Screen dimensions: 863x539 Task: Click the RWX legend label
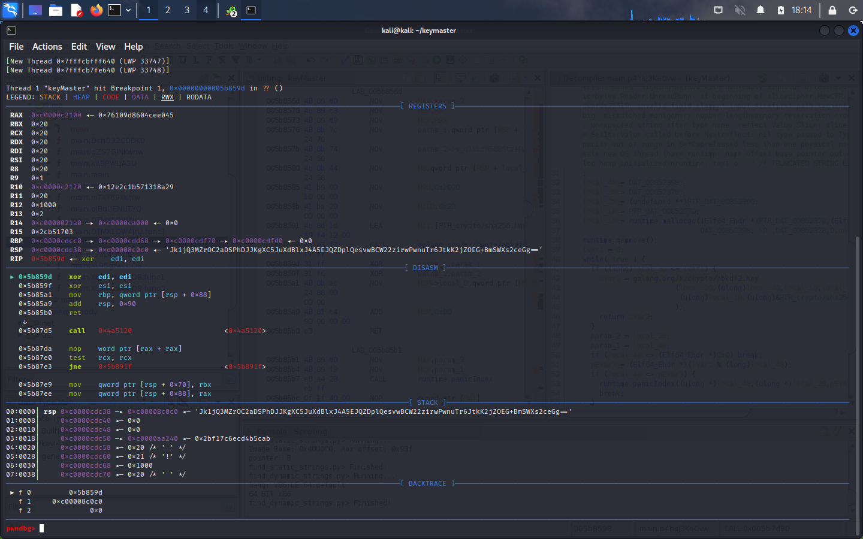[167, 97]
